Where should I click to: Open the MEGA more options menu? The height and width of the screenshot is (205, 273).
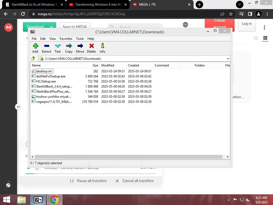(264, 27)
